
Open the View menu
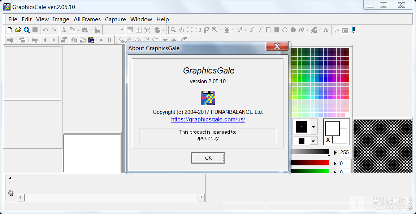[43, 19]
